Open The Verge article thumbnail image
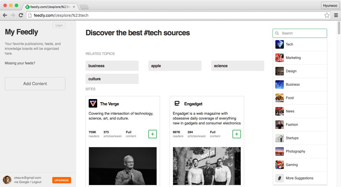The image size is (341, 187). coord(123,166)
